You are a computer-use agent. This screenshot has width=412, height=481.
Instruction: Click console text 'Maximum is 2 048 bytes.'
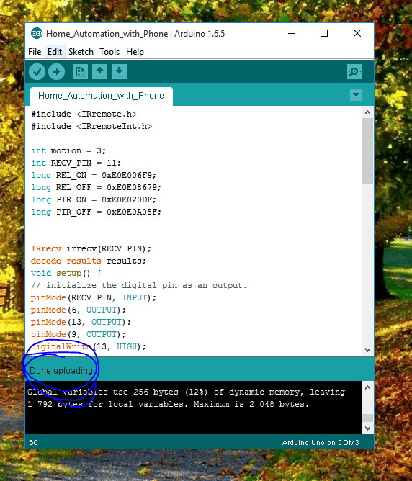(251, 404)
